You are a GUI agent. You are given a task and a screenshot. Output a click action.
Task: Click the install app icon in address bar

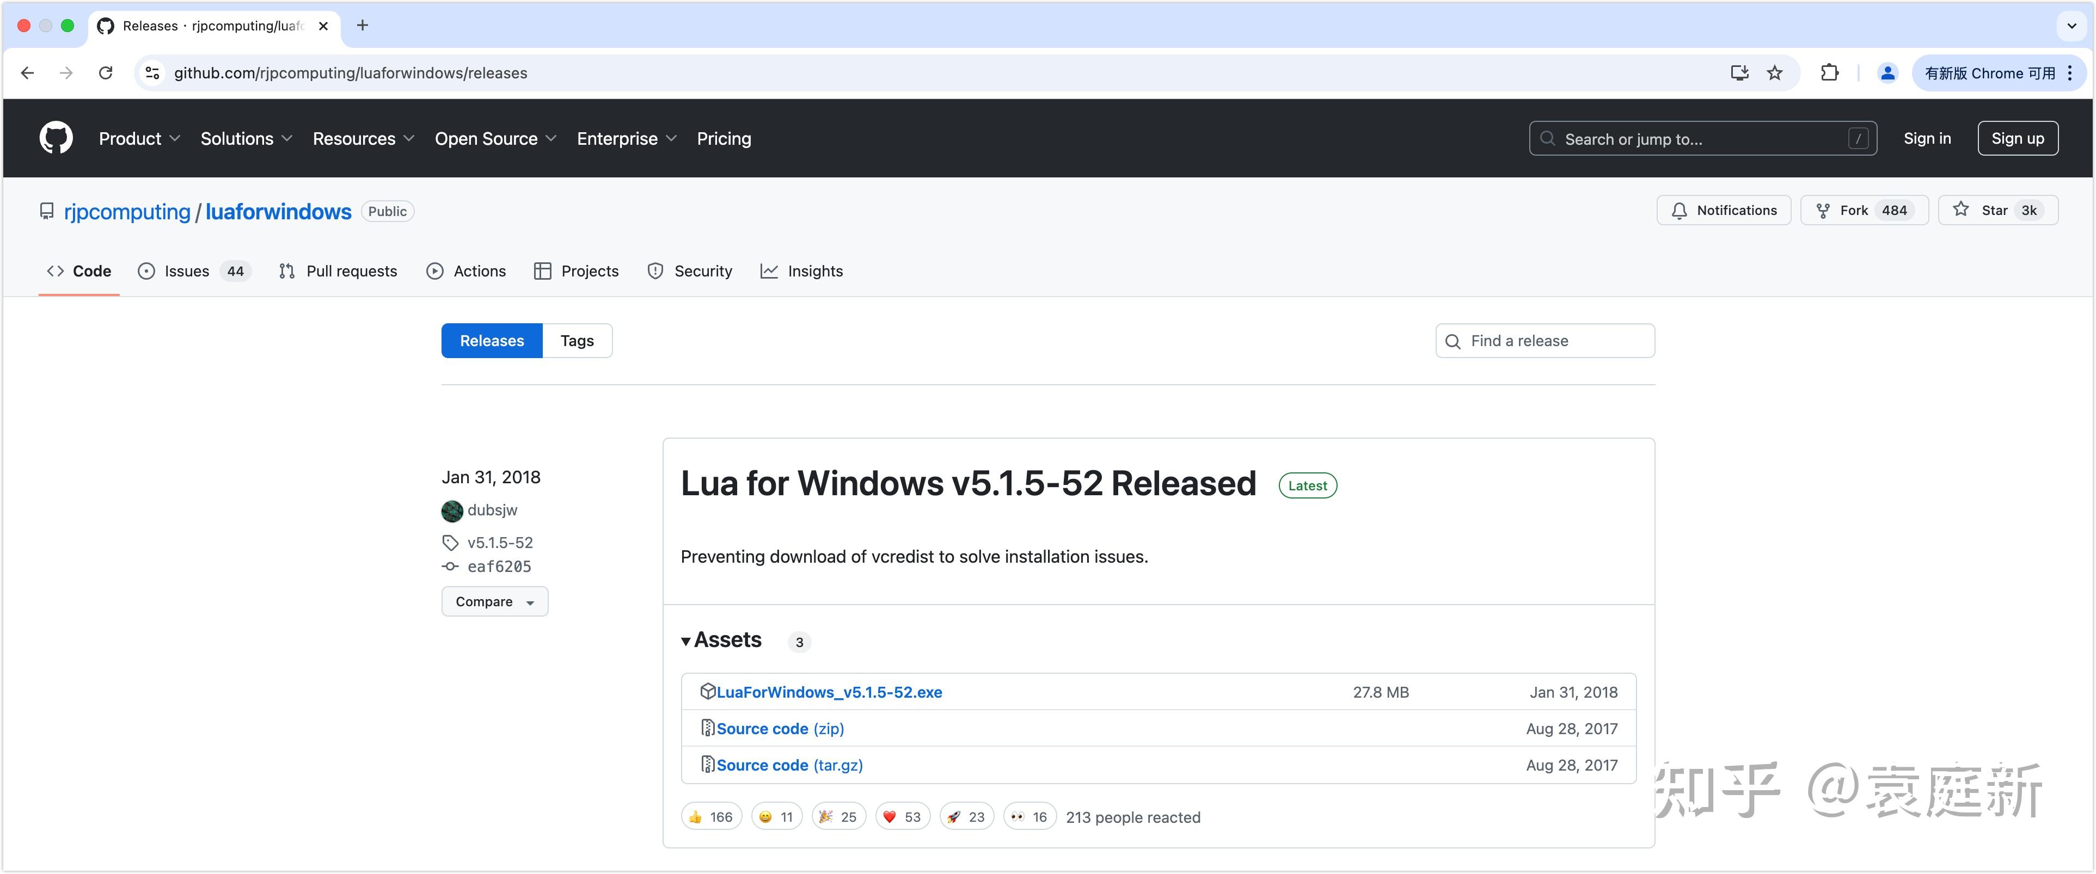coord(1739,73)
